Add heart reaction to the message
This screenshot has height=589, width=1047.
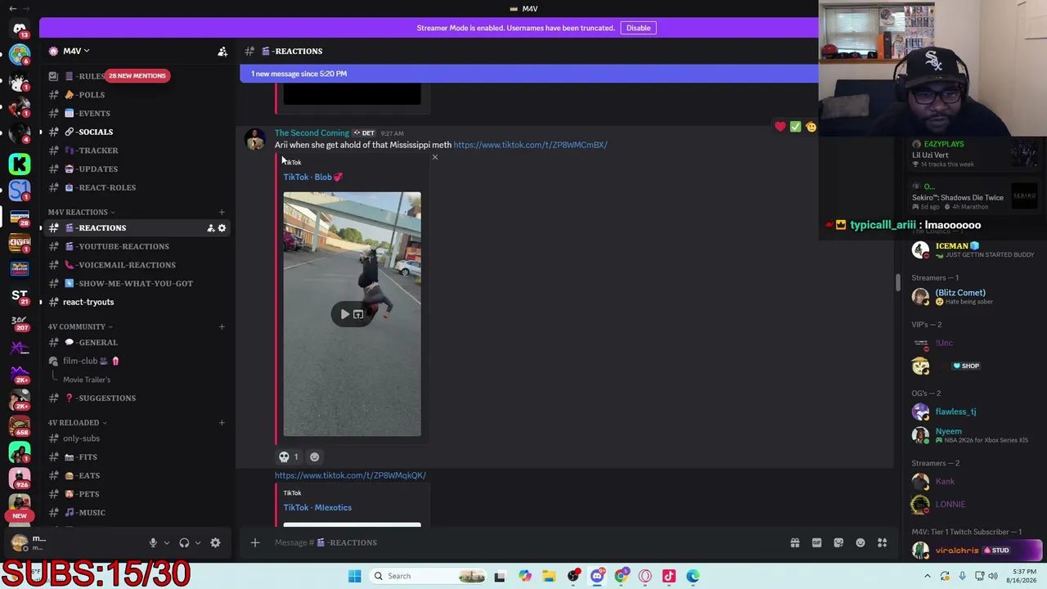780,127
